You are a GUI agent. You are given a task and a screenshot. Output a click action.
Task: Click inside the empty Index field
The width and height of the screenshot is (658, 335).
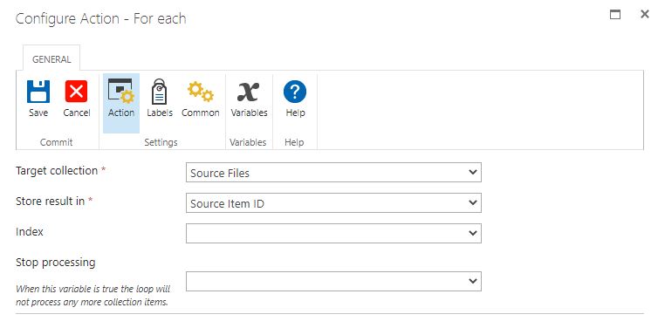333,234
